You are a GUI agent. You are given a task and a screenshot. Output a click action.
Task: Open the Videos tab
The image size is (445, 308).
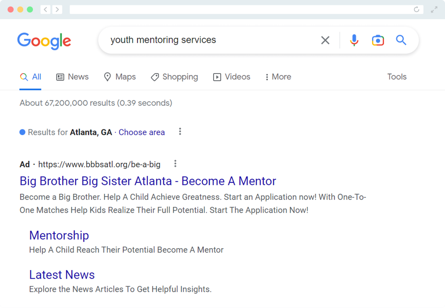[231, 77]
